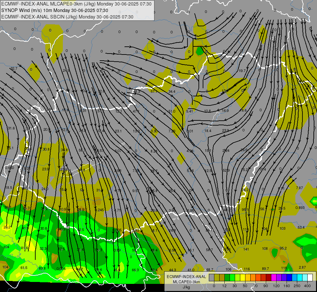Click the legend scale label 160

coord(287,286)
